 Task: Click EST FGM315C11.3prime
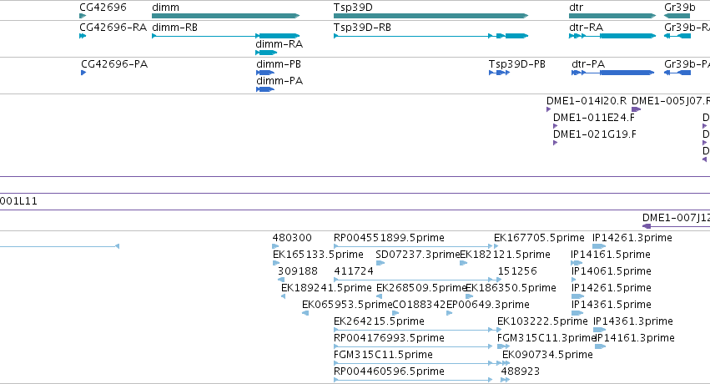(546, 338)
